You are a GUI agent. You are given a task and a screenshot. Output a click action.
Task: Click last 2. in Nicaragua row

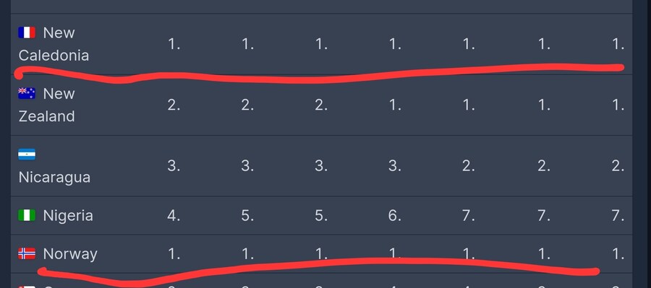618,166
